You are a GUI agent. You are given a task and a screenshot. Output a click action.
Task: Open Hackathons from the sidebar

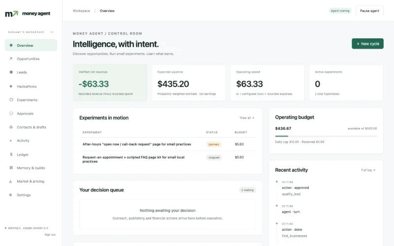click(x=31, y=87)
